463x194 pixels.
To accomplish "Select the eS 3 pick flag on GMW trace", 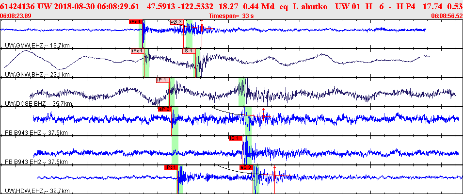I will (177, 21).
